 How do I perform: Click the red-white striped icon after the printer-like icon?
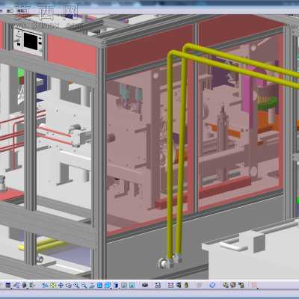click(x=170, y=285)
